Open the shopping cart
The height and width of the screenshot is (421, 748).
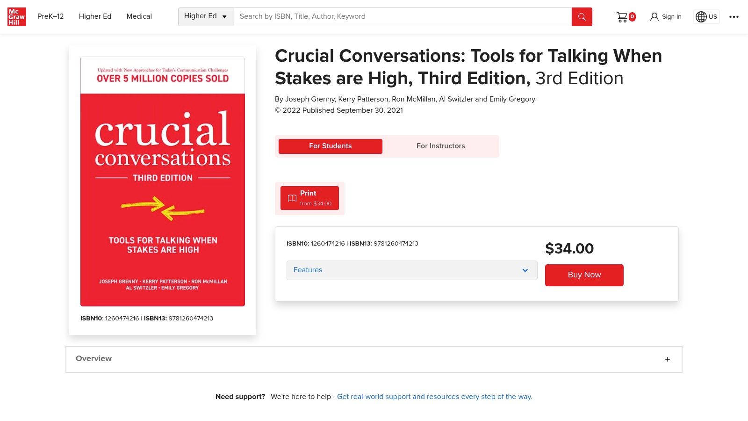(622, 16)
